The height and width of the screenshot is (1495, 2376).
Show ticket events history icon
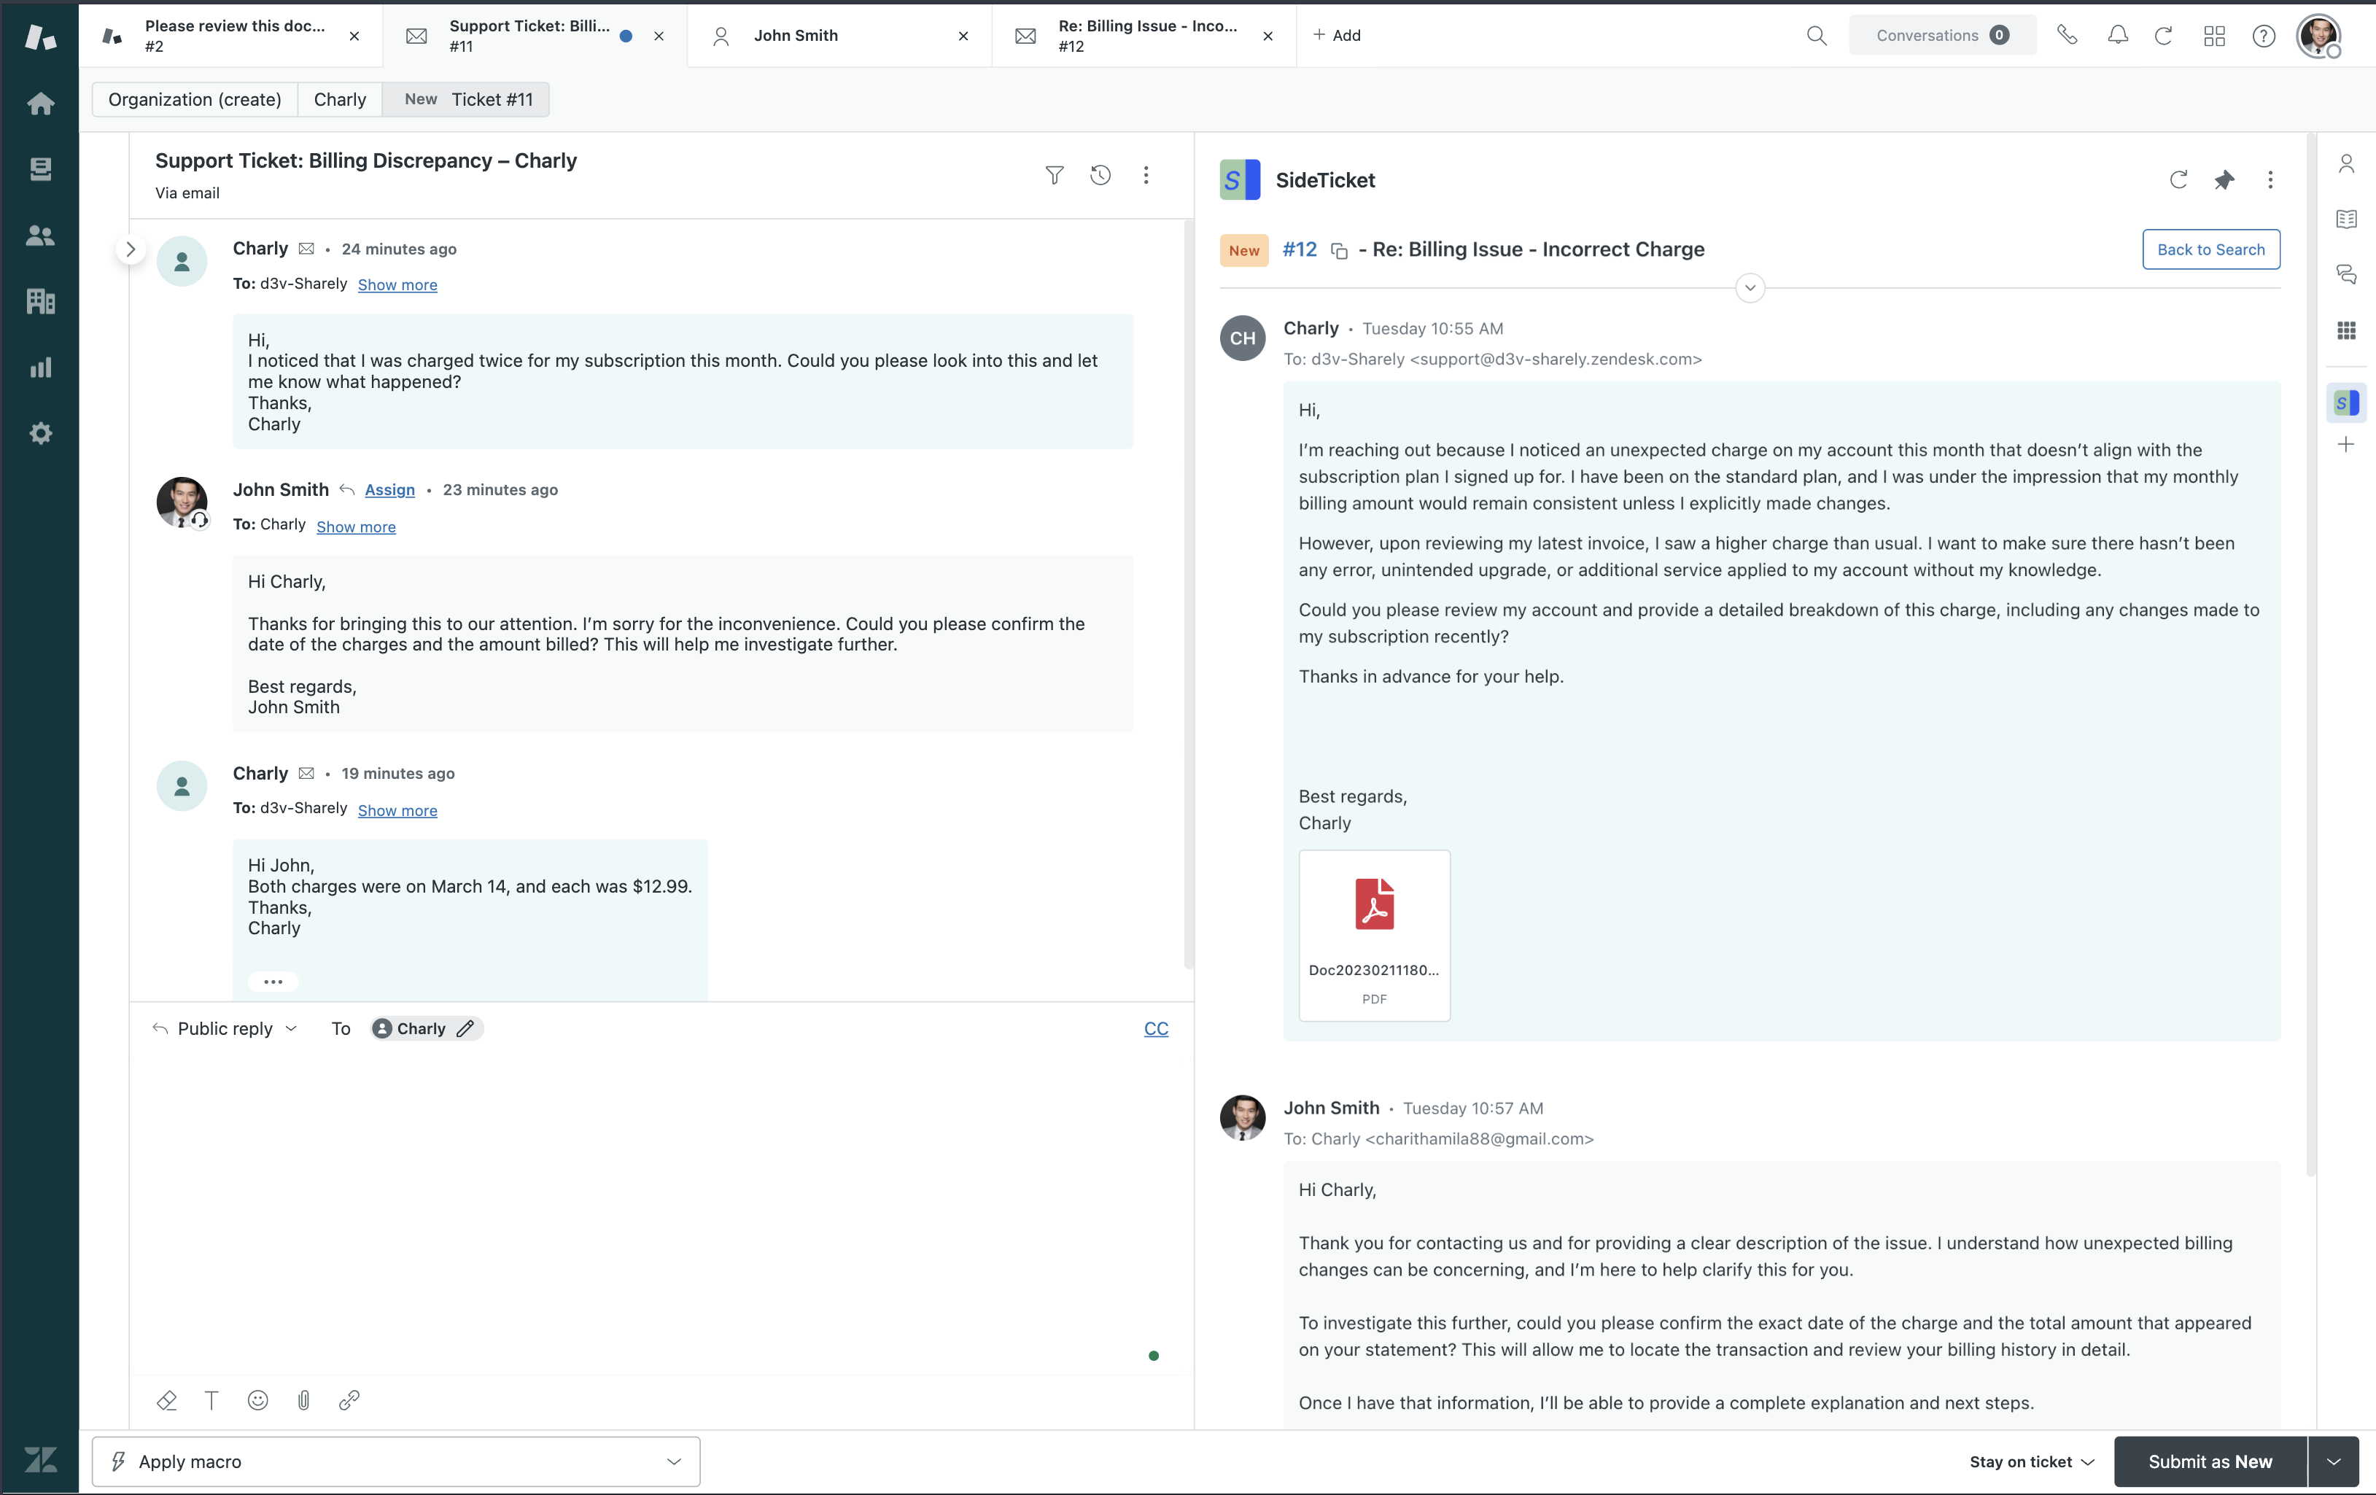(1100, 176)
